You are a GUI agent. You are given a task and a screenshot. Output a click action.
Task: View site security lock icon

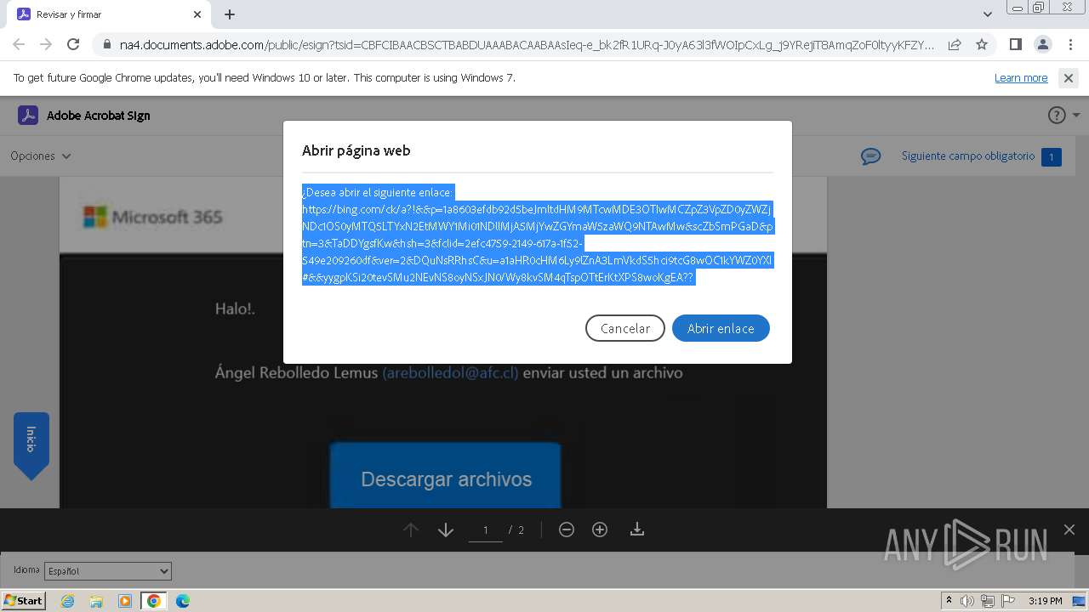106,44
